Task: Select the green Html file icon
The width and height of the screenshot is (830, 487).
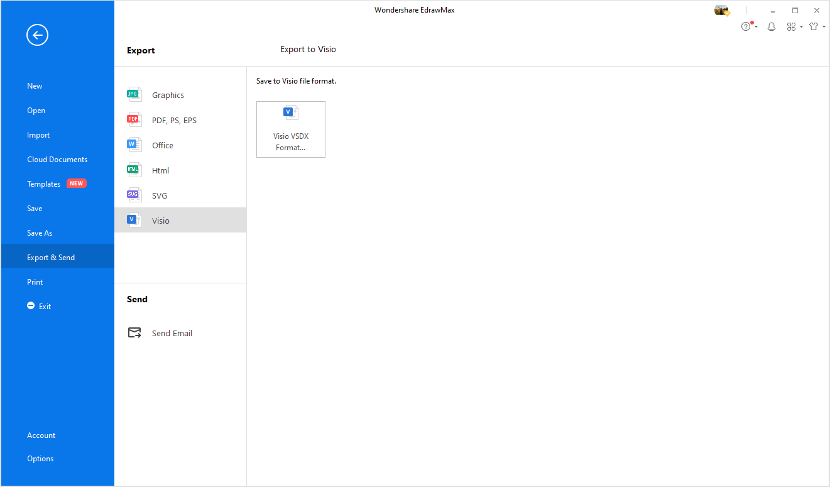Action: [134, 170]
